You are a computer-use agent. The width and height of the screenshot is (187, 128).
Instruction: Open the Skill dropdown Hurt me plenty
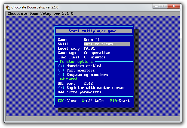[x=106, y=44]
